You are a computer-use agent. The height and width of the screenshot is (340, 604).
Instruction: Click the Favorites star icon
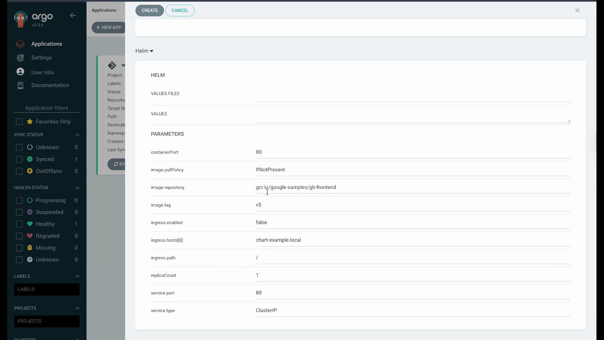pyautogui.click(x=30, y=122)
